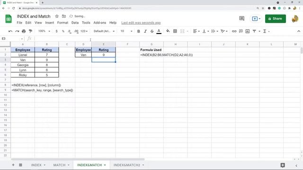Viewport: 303px width, 170px height.
Task: Open the font family dropdown
Action: click(x=104, y=31)
